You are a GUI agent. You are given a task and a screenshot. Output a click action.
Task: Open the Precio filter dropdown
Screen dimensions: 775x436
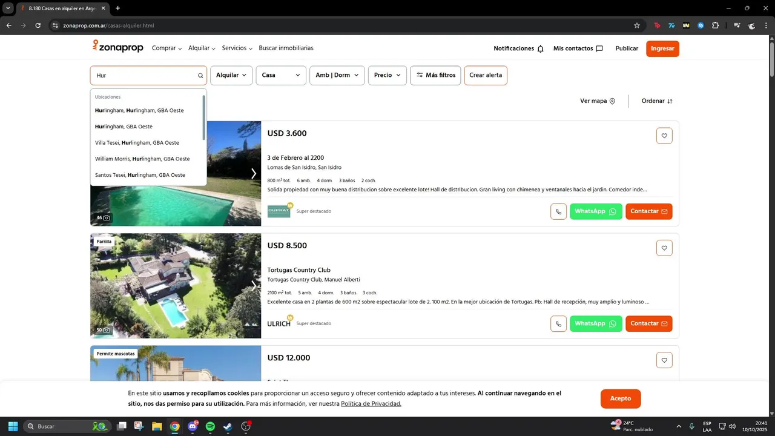387,76
